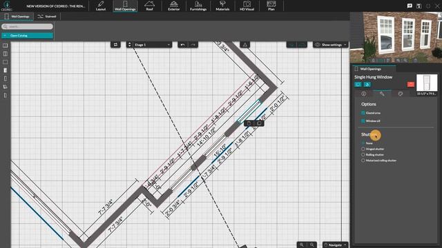Zoom in on the floor plan
The image size is (442, 248).
pos(302,245)
